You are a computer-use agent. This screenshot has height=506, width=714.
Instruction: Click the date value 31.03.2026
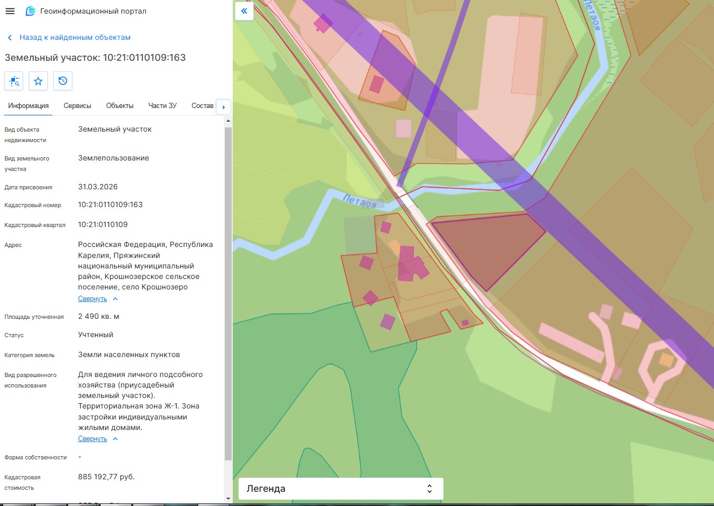coord(98,187)
